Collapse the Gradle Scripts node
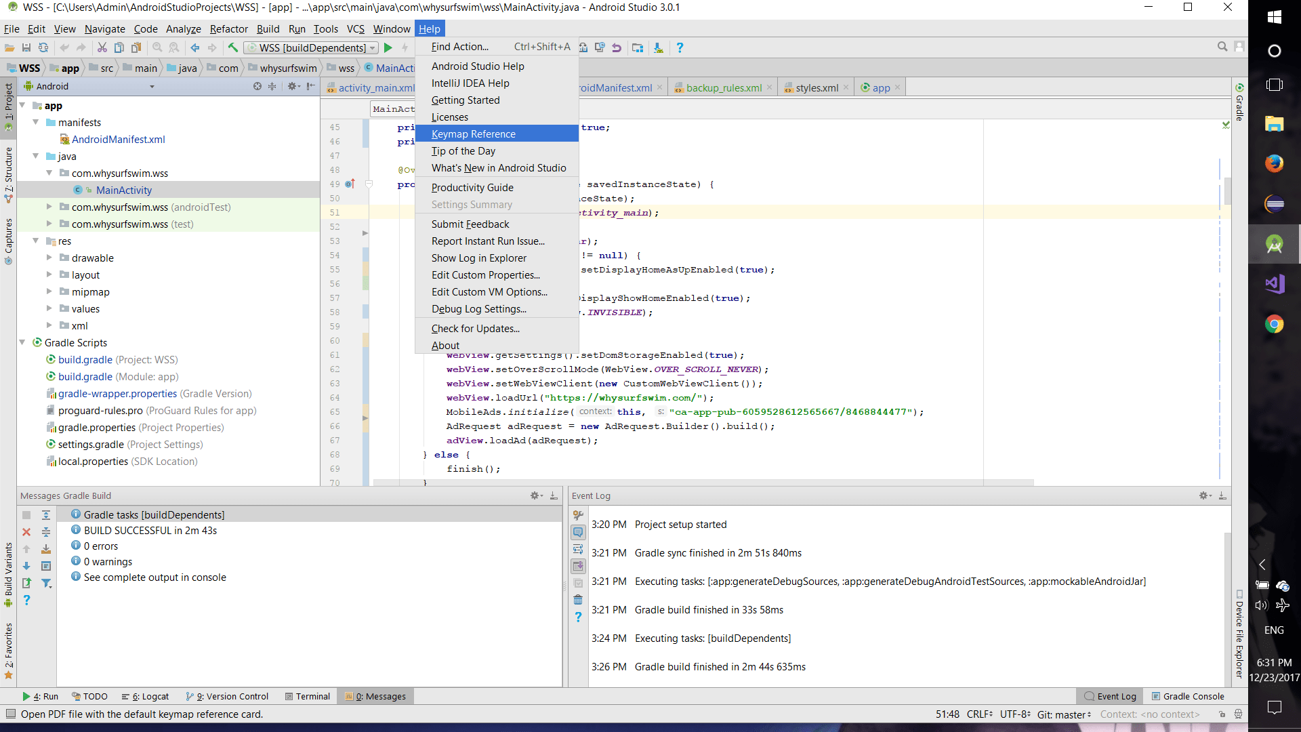 [22, 342]
